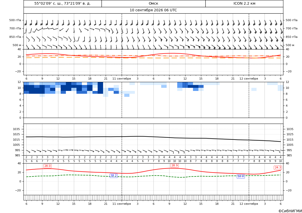Image resolution: width=302 pixels, height=213 pixels.
Task: Click the red 28.0 temperature maximum label
Action: pyautogui.click(x=47, y=166)
